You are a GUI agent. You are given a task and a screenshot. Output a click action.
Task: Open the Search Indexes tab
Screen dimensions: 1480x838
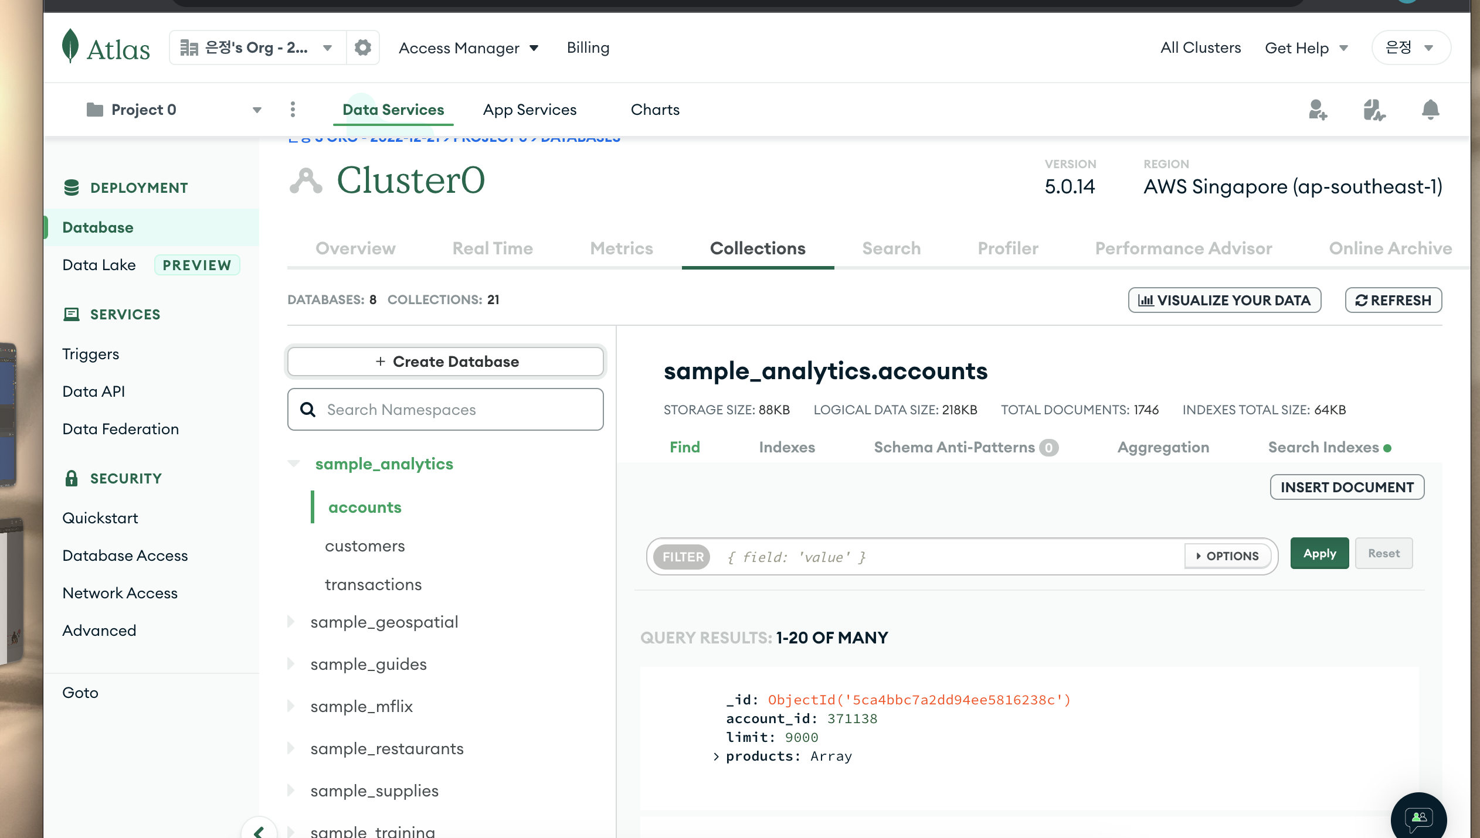(1329, 447)
